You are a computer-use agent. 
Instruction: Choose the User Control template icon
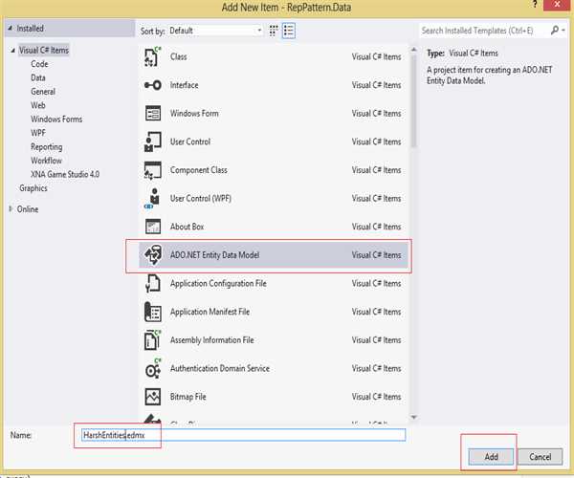[x=152, y=142]
